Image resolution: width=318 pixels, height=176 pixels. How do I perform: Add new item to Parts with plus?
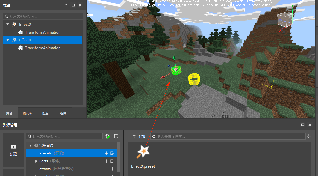point(106,161)
